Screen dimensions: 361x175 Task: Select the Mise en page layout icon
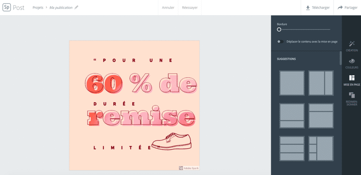[351, 78]
